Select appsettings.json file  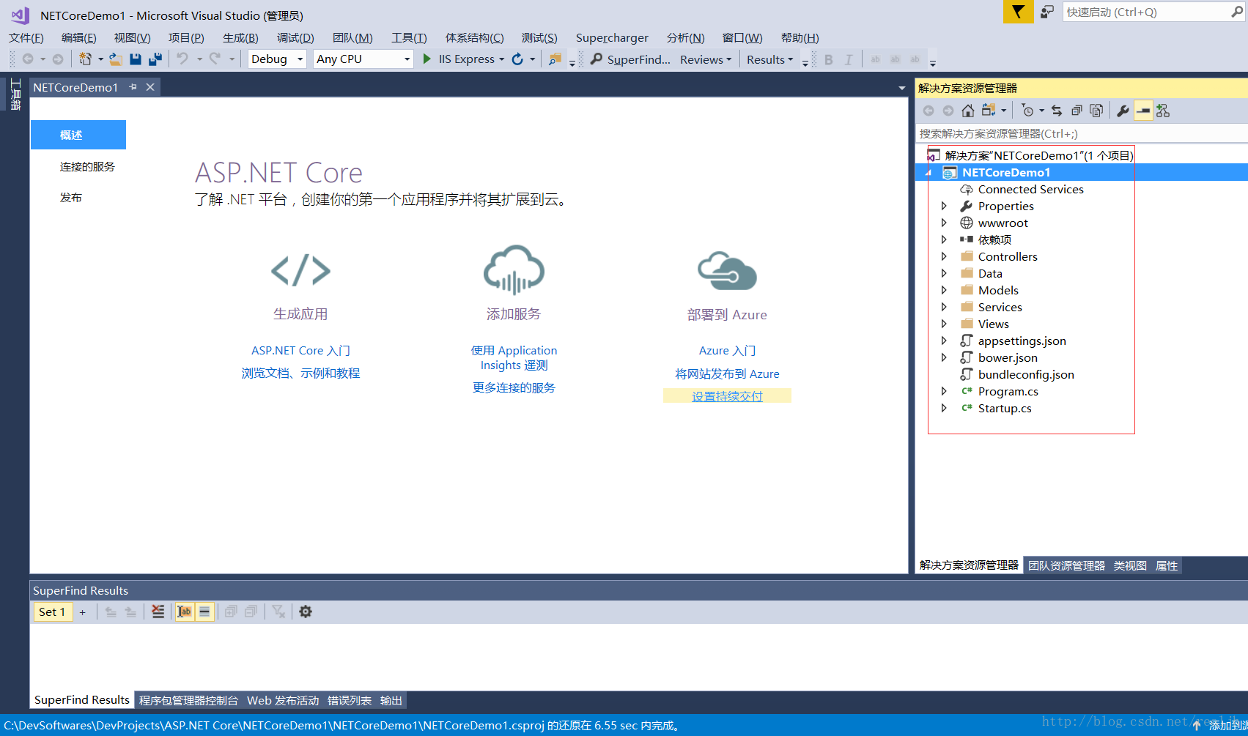[1022, 341]
